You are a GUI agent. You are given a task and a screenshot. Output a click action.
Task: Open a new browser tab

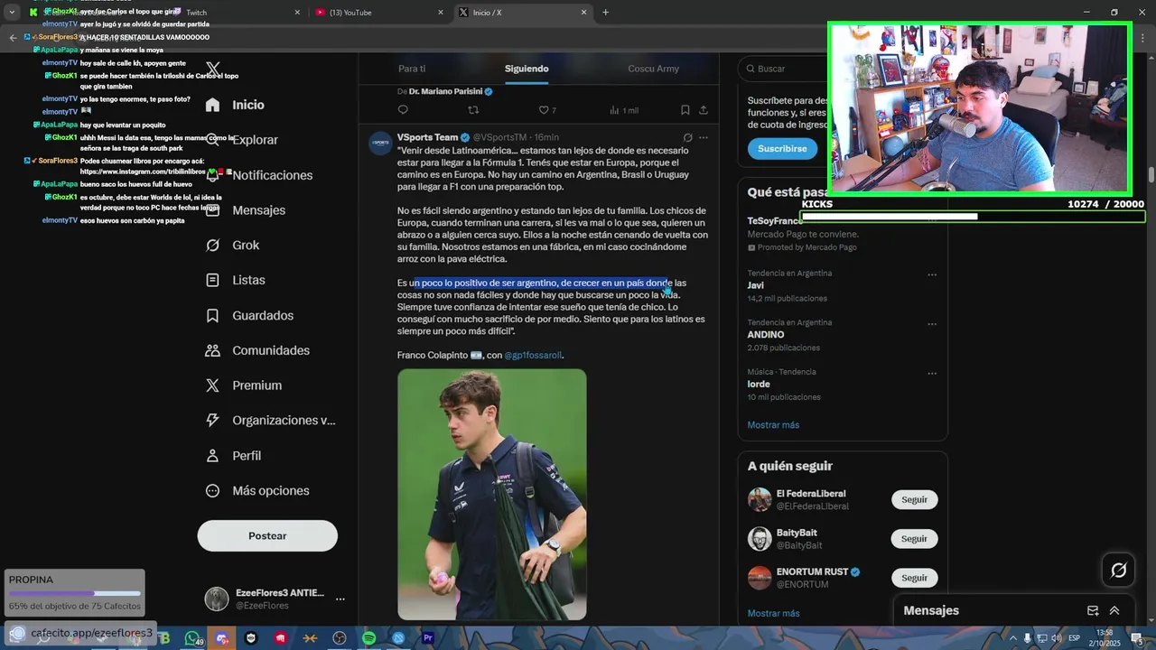(605, 13)
